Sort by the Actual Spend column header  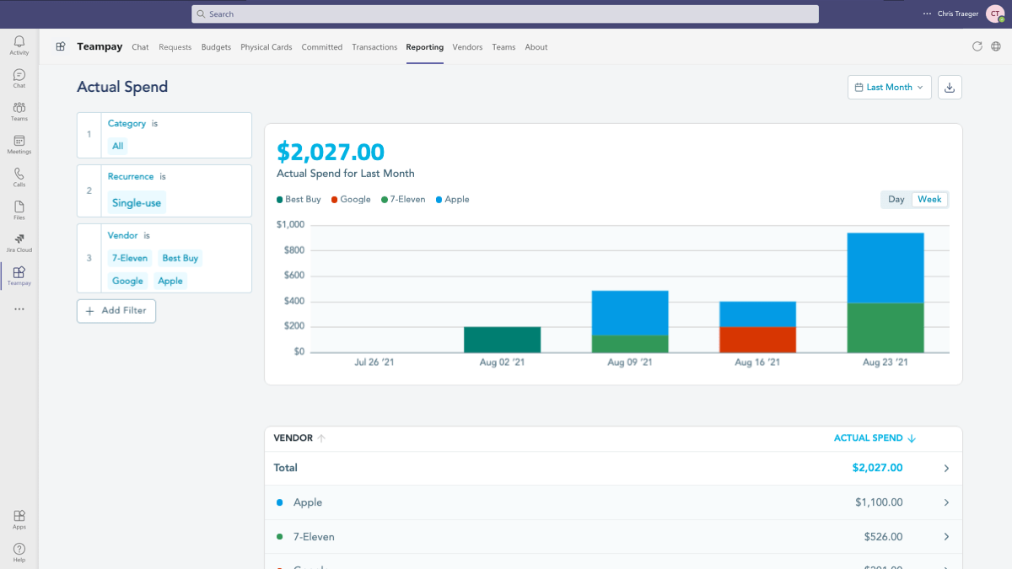tap(868, 438)
